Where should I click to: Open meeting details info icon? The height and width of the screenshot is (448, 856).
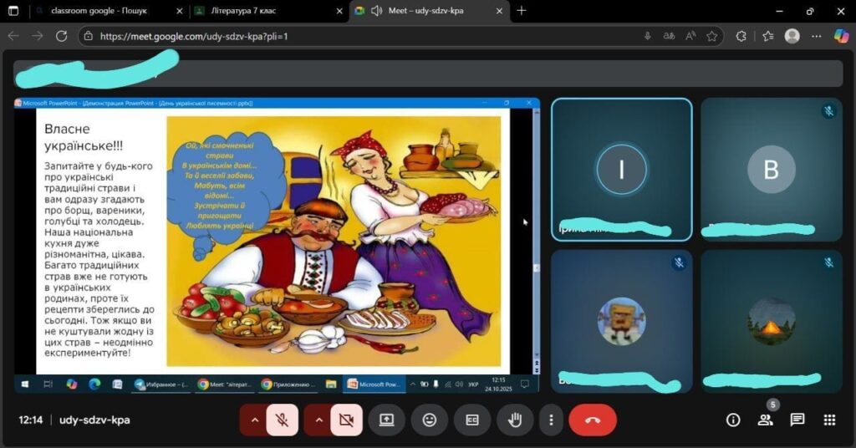(x=733, y=420)
